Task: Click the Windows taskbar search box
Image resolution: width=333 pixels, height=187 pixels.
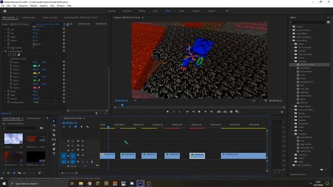Action: coord(38,183)
